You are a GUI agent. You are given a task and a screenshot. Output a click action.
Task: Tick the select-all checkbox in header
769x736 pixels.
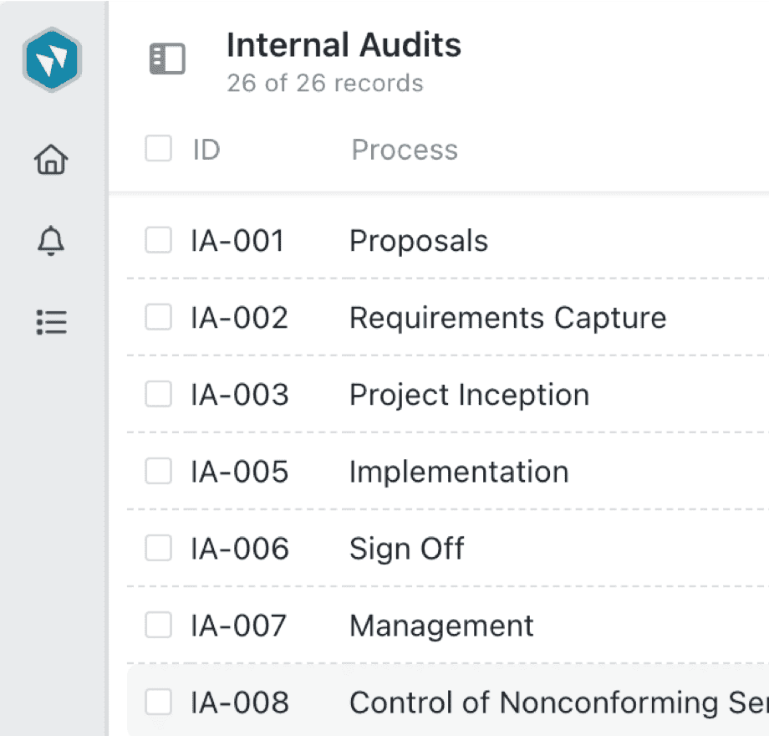pos(159,148)
